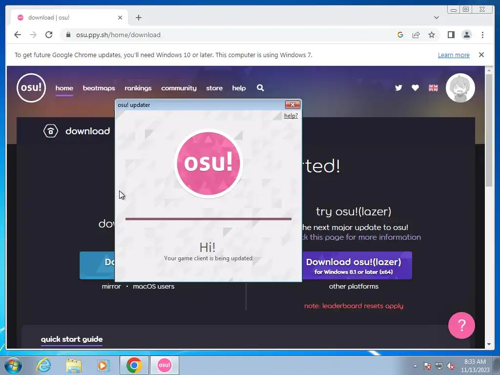Click the browser forward arrow
The width and height of the screenshot is (500, 375).
click(33, 35)
